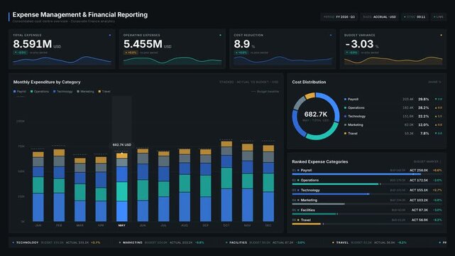Toggle Technology series in bar chart legend
The width and height of the screenshot is (455, 256).
pyautogui.click(x=62, y=91)
